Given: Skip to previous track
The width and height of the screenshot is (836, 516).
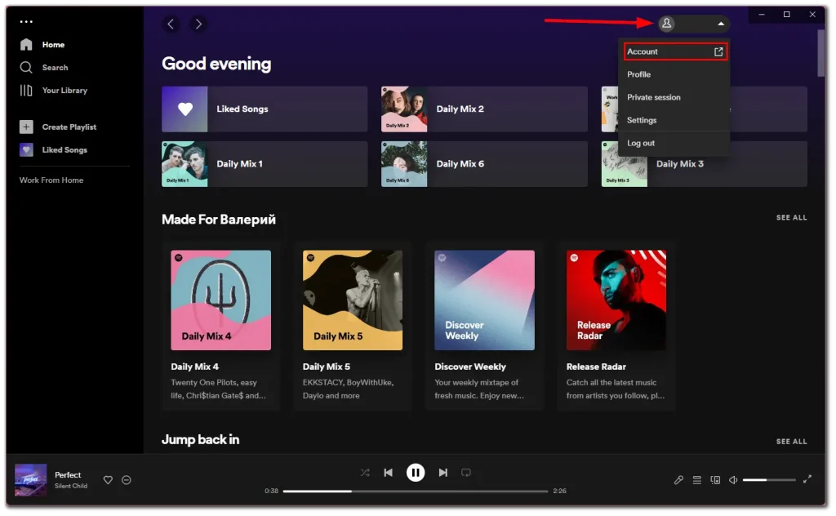Looking at the screenshot, I should (388, 473).
